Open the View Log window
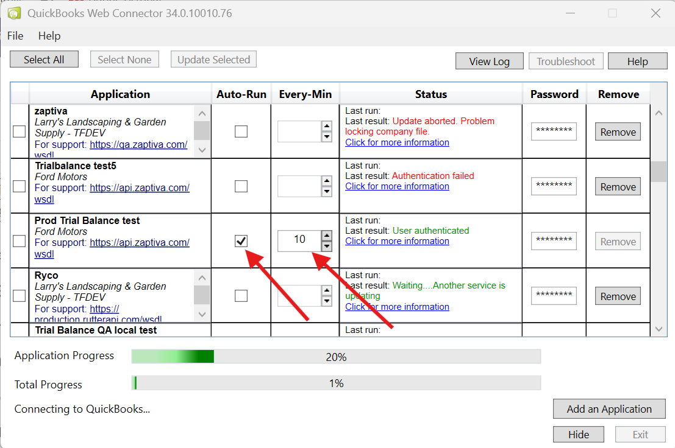The image size is (675, 448). 489,61
